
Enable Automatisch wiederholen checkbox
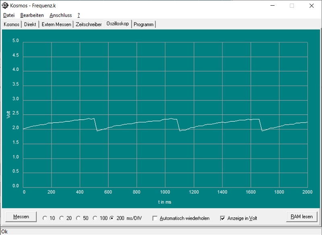pos(155,218)
